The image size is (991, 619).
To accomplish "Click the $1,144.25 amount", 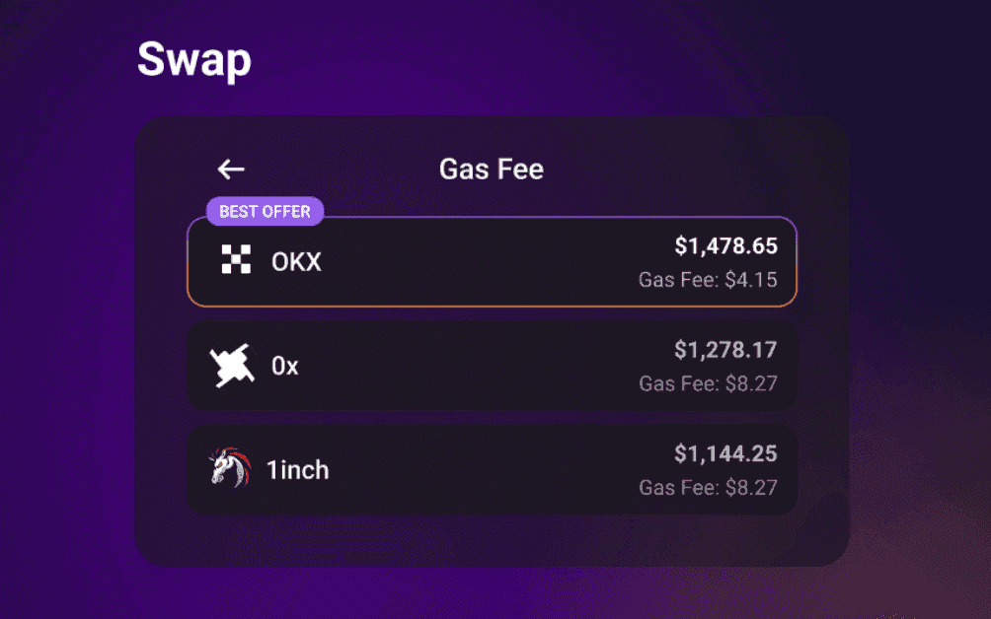I will point(725,453).
